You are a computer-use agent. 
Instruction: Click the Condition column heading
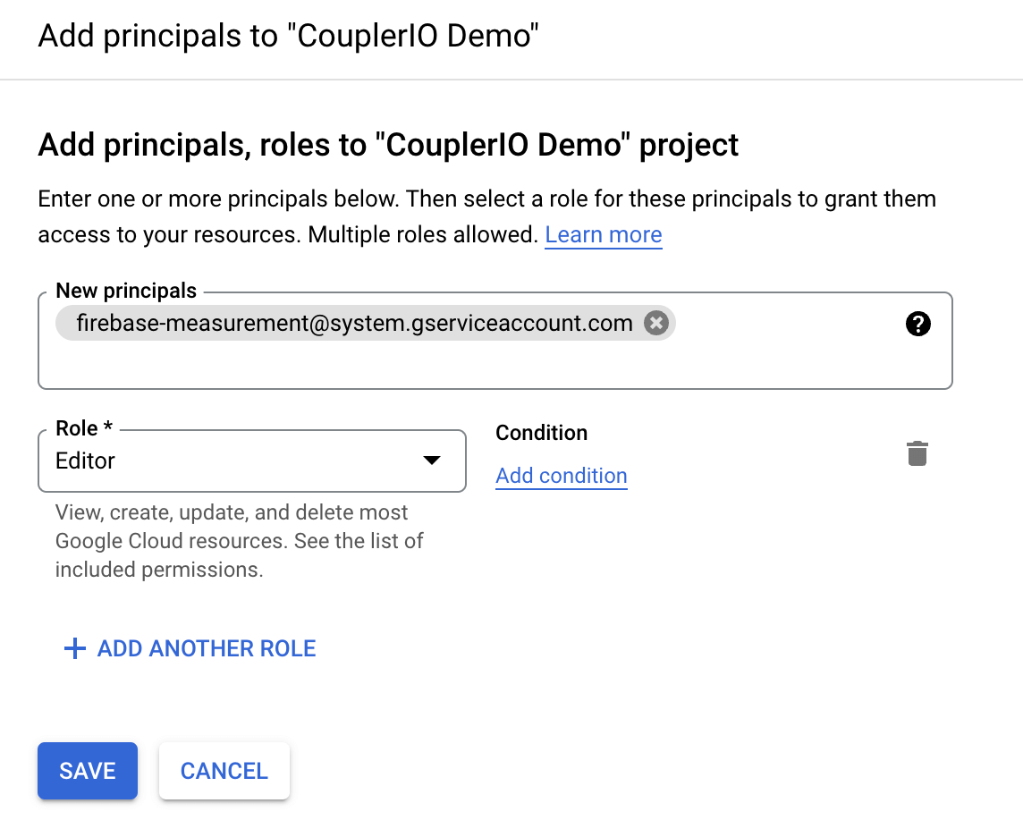coord(542,433)
